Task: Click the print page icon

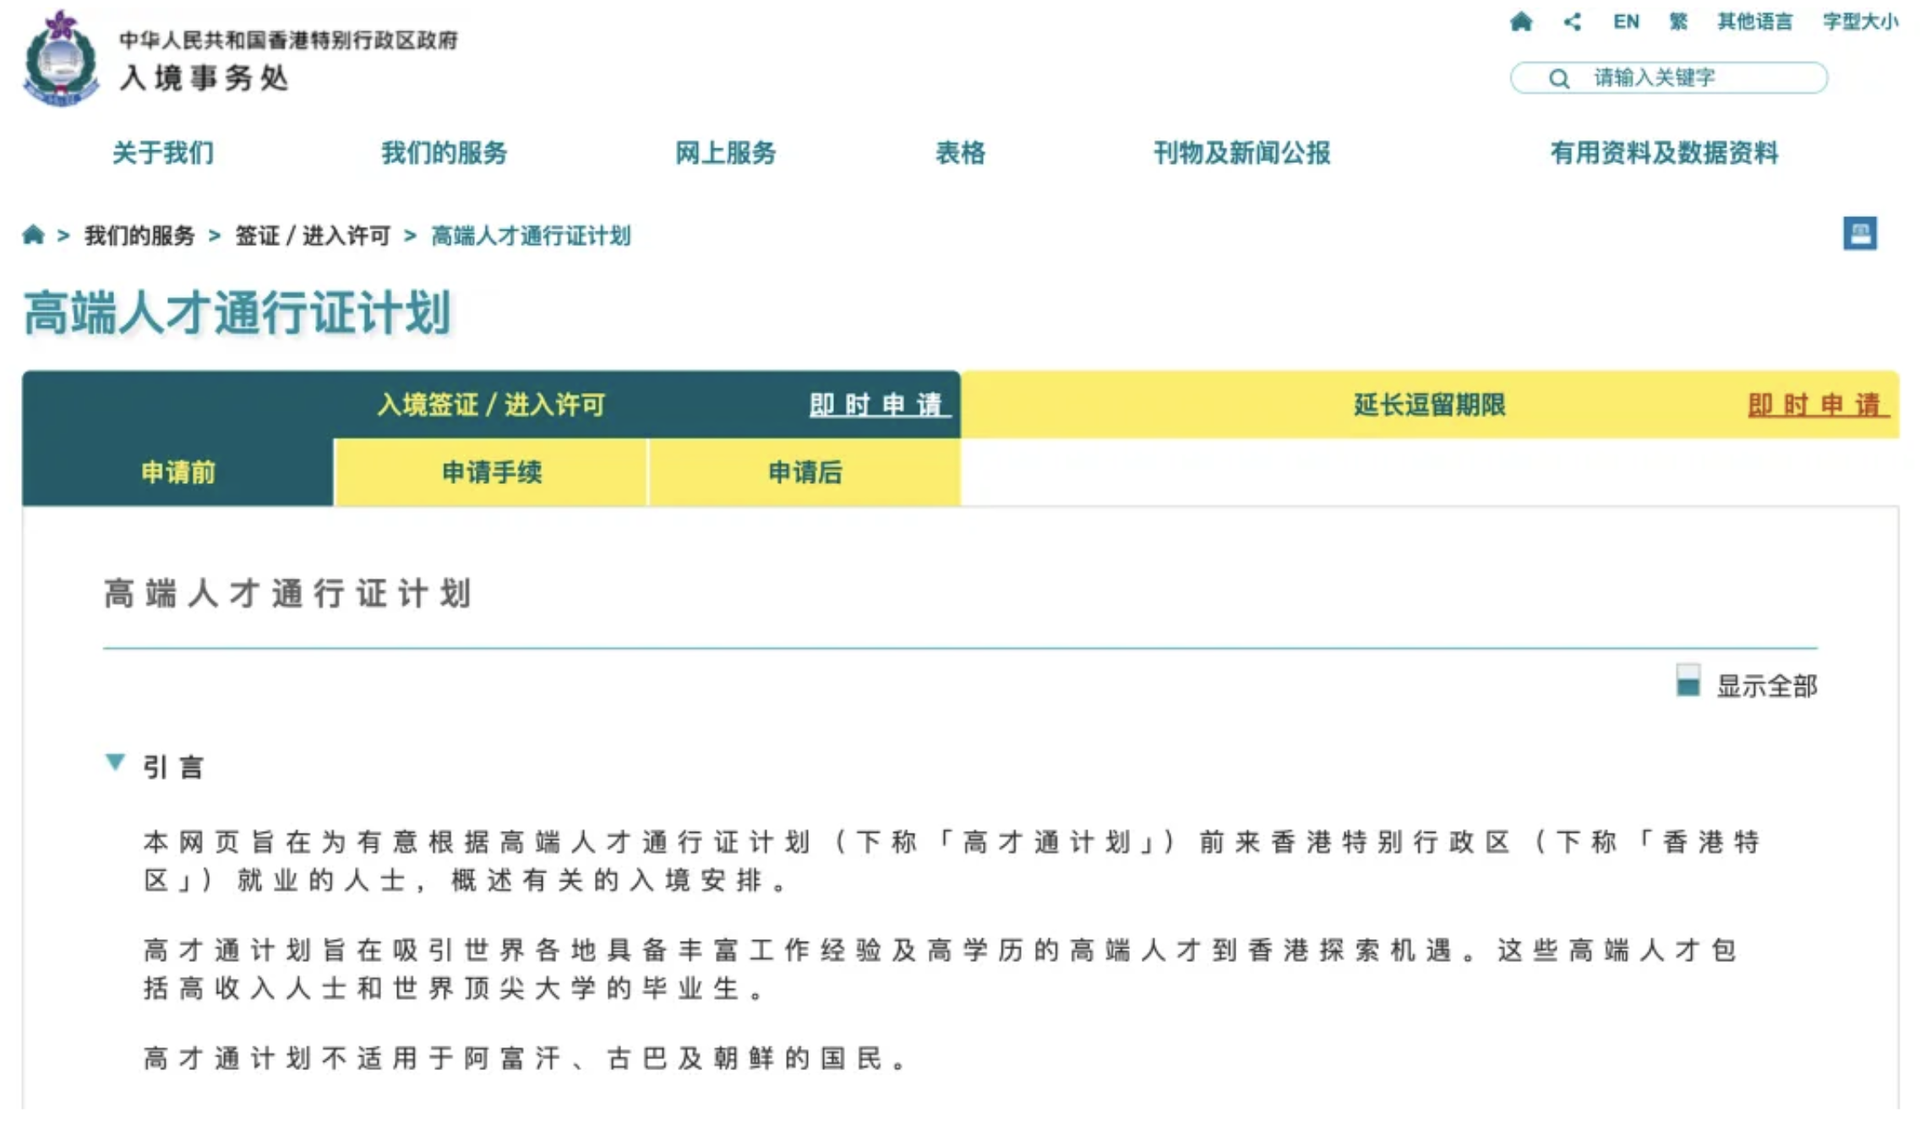Action: tap(1859, 233)
